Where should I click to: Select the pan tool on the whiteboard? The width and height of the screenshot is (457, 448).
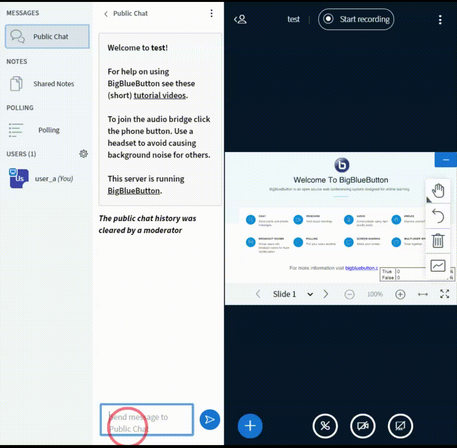pyautogui.click(x=437, y=190)
